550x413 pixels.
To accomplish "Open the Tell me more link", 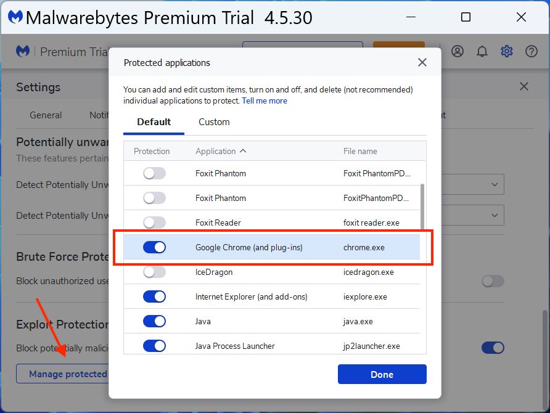I will (265, 100).
